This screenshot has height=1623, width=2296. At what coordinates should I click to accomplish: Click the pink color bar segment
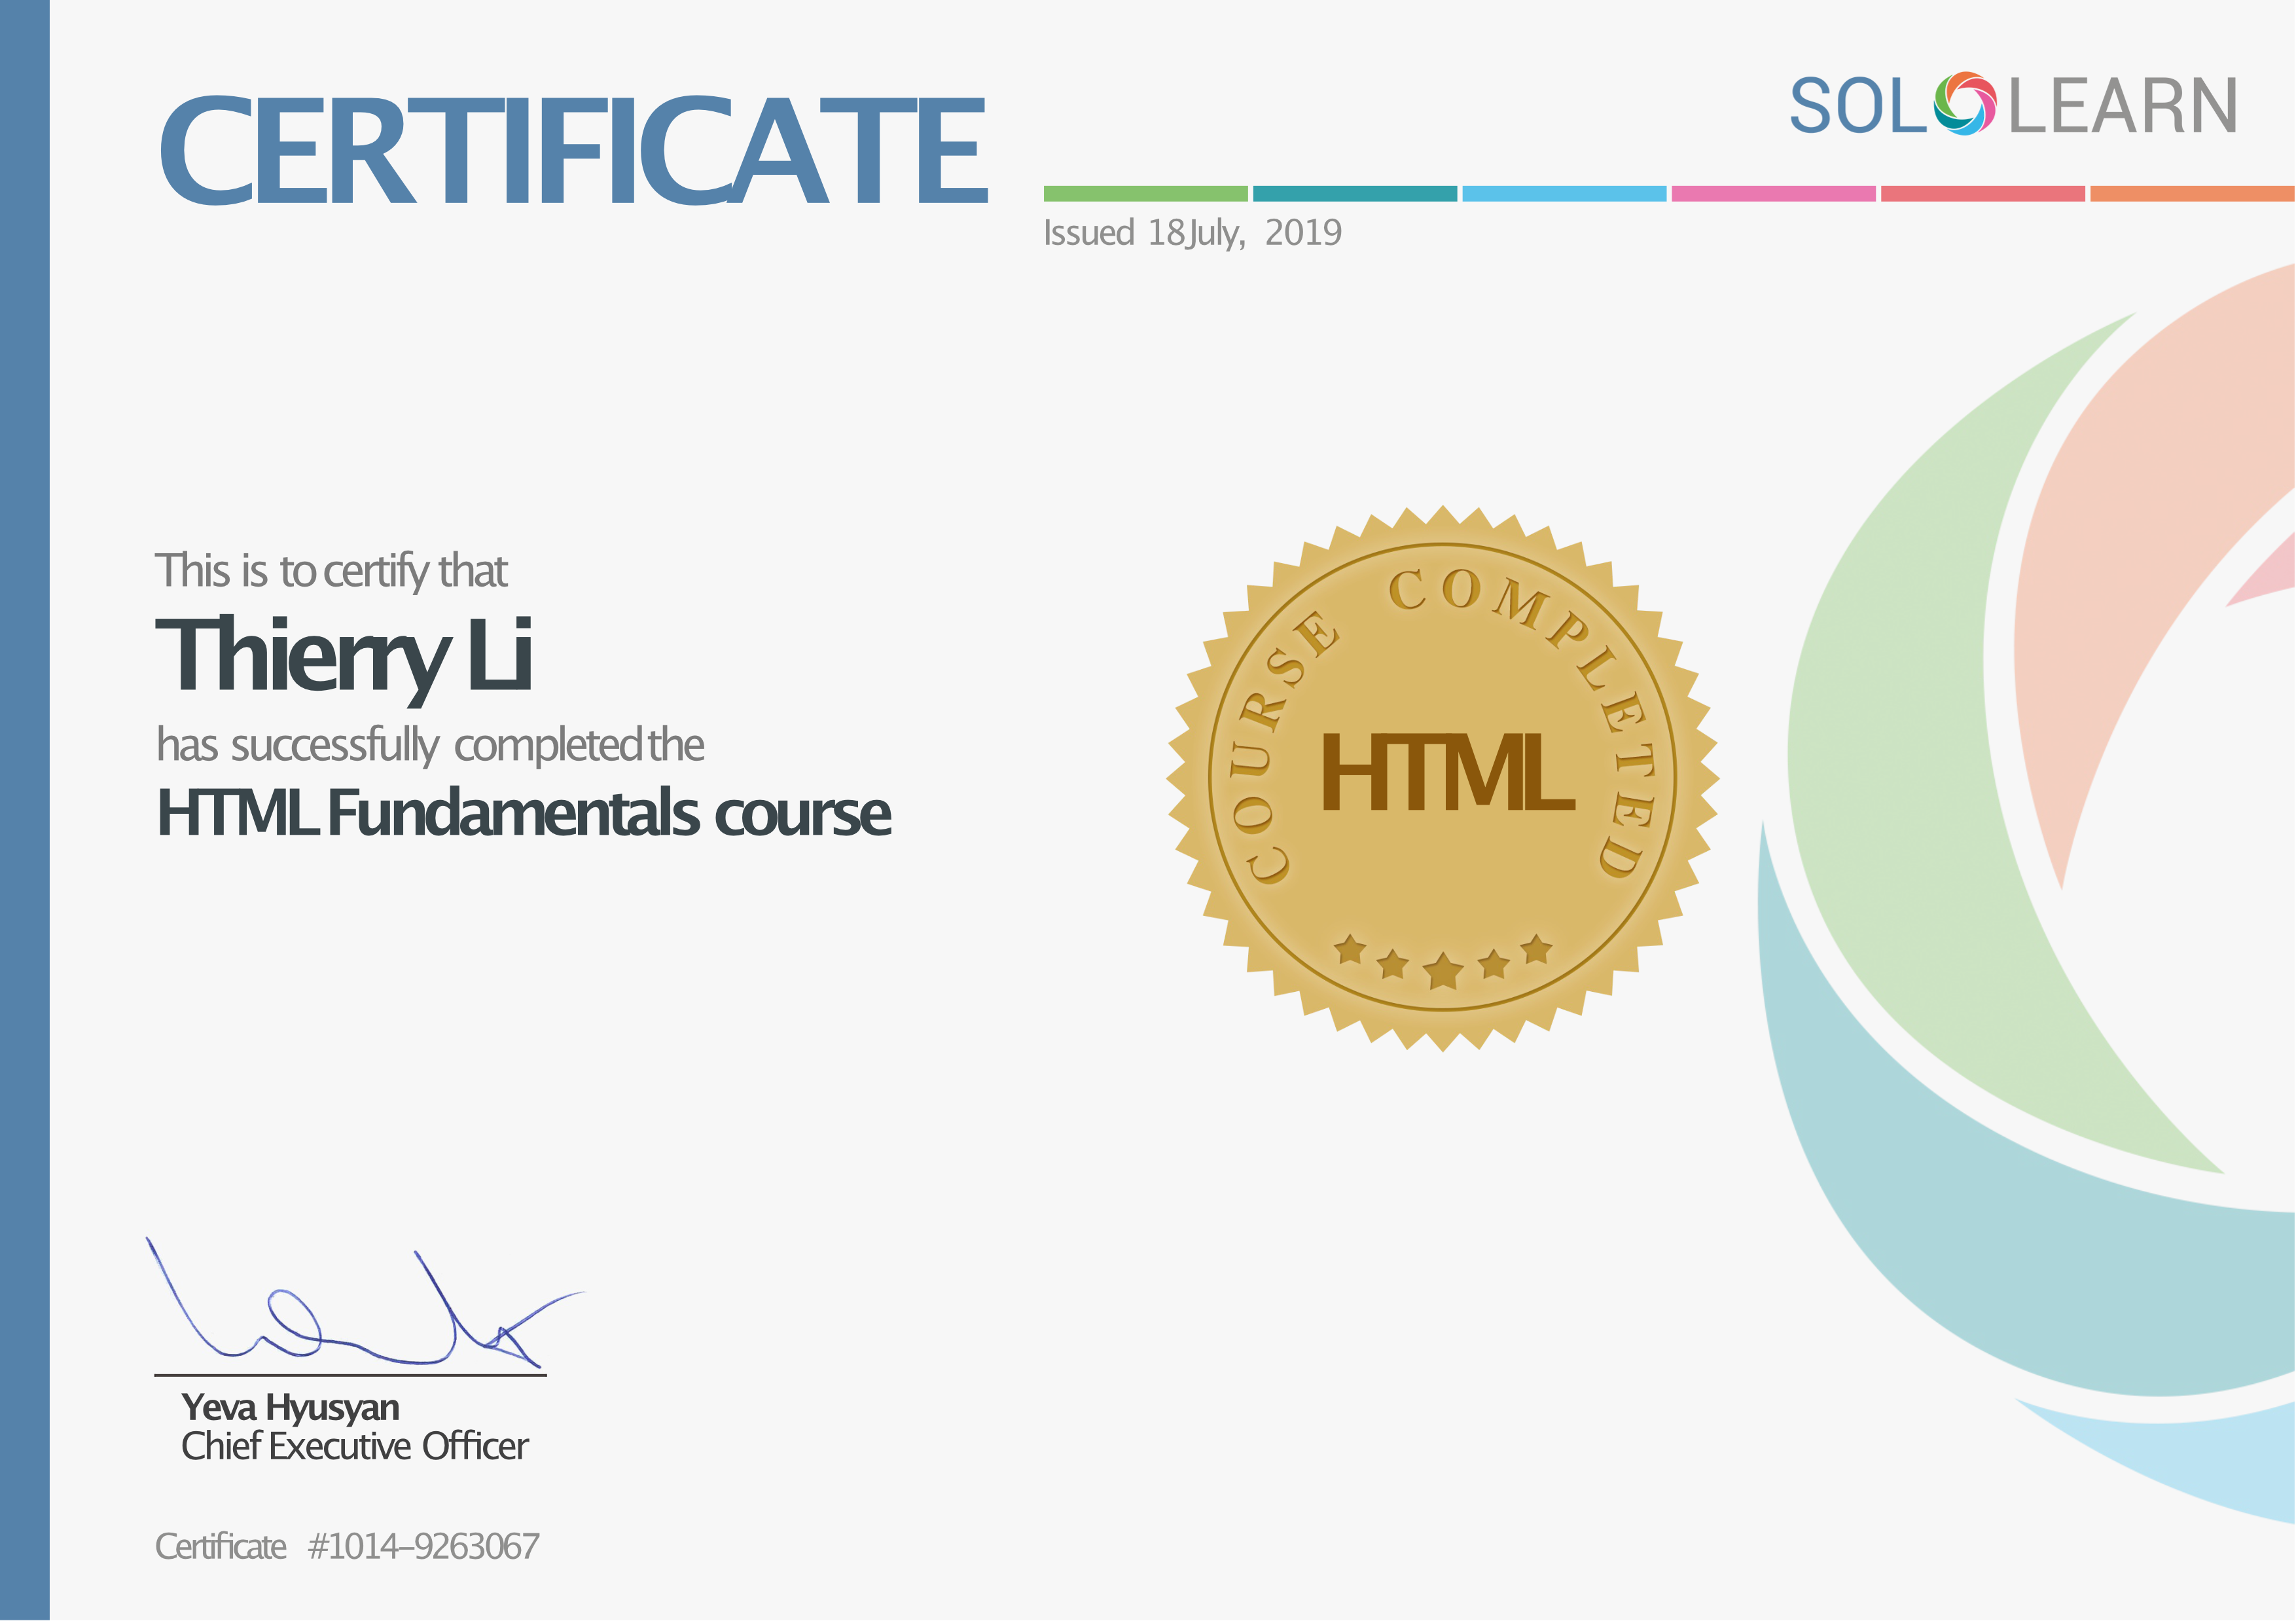(x=1773, y=193)
